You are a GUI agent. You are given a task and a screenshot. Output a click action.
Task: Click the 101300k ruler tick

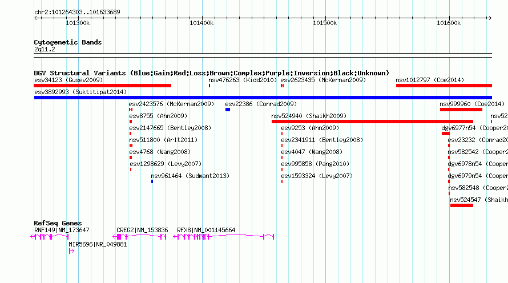[x=78, y=23]
